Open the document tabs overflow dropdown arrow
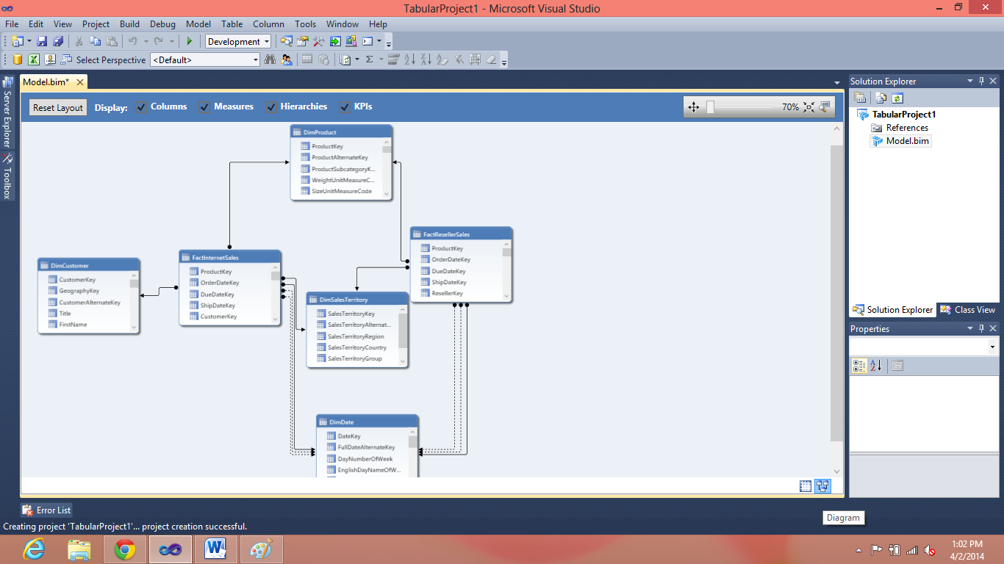This screenshot has height=564, width=1004. (x=836, y=83)
